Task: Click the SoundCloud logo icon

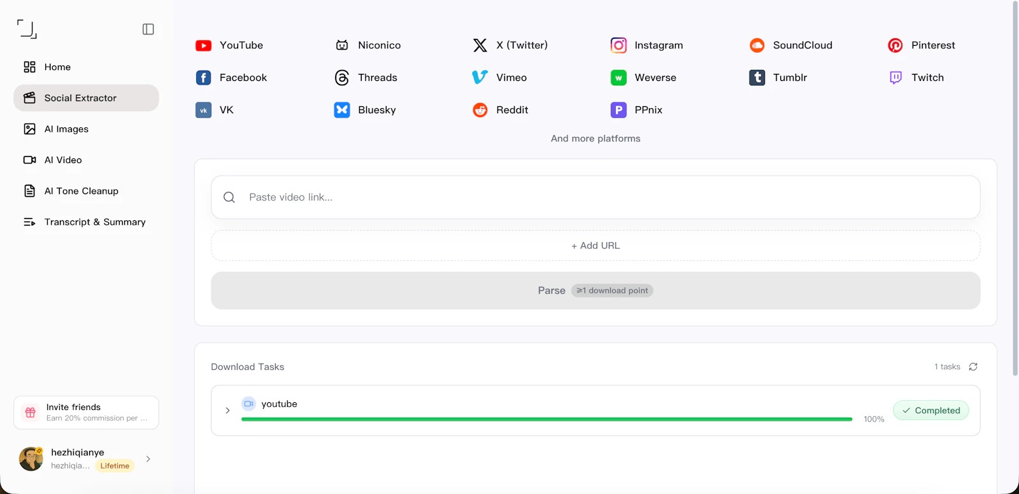Action: [x=757, y=45]
